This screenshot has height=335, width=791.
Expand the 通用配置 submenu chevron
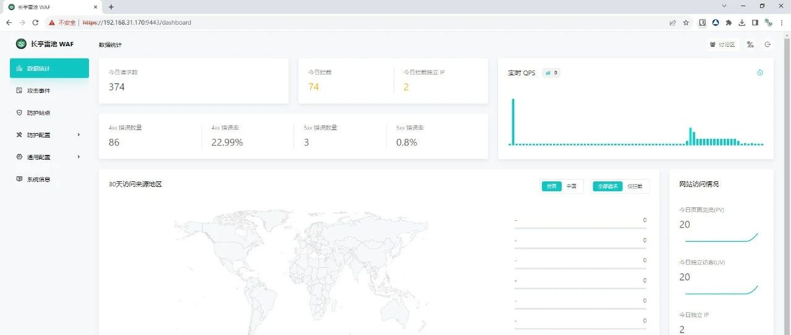(78, 157)
